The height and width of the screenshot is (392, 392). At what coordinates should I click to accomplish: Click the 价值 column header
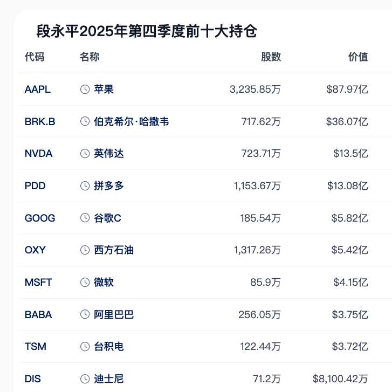(358, 57)
